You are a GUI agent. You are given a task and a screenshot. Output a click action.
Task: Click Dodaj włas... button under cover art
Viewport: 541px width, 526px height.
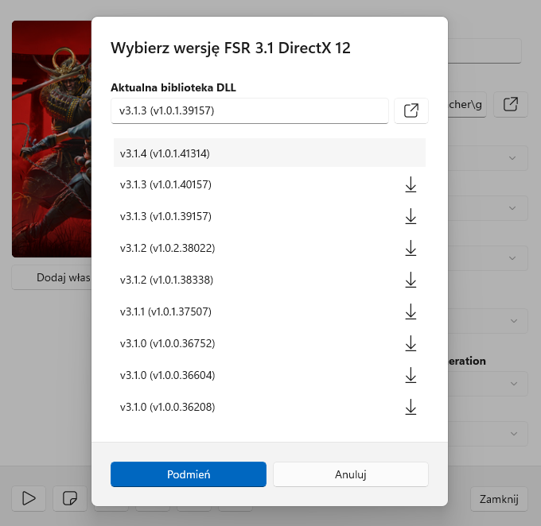click(52, 277)
